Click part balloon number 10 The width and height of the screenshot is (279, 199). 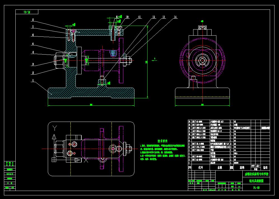click(x=127, y=17)
